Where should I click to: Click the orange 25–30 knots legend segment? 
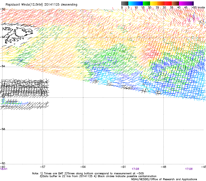161,3
